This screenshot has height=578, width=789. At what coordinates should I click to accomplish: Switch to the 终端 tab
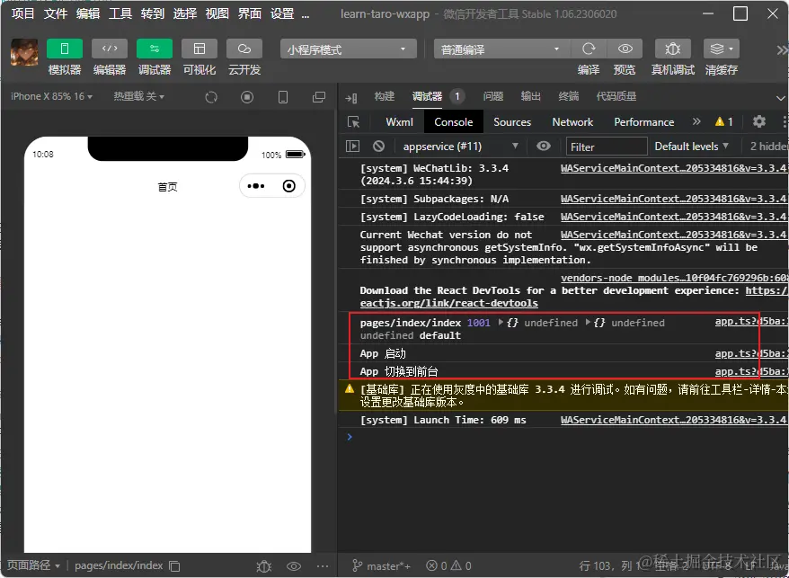(x=569, y=96)
